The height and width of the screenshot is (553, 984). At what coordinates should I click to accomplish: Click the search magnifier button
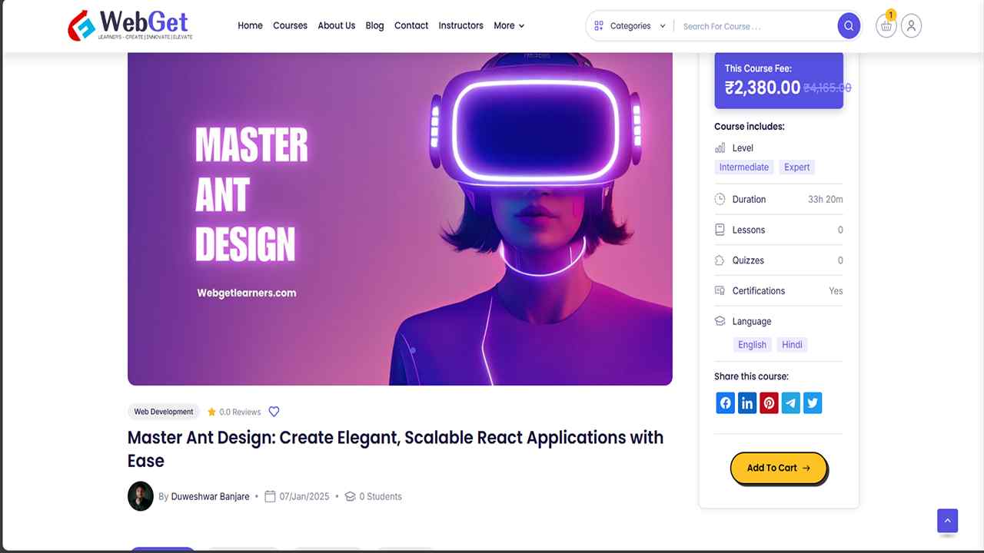849,26
